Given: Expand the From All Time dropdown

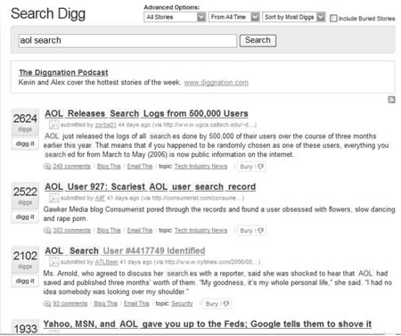Looking at the screenshot, I should coord(234,17).
